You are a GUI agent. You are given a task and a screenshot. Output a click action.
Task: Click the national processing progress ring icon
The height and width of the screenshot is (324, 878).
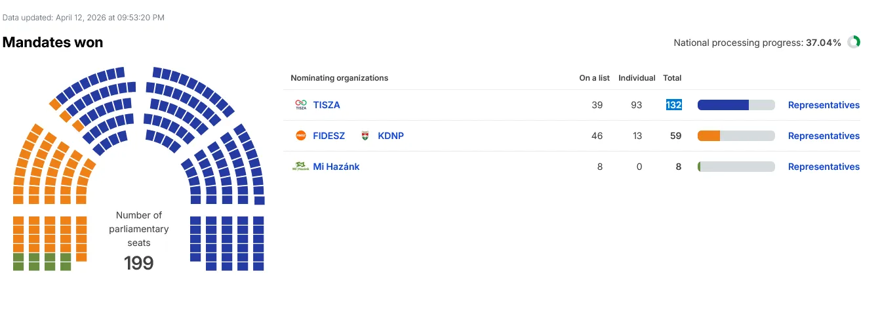tap(854, 42)
